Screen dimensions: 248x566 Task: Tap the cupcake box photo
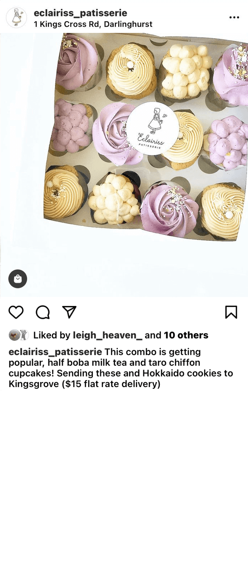(x=124, y=165)
